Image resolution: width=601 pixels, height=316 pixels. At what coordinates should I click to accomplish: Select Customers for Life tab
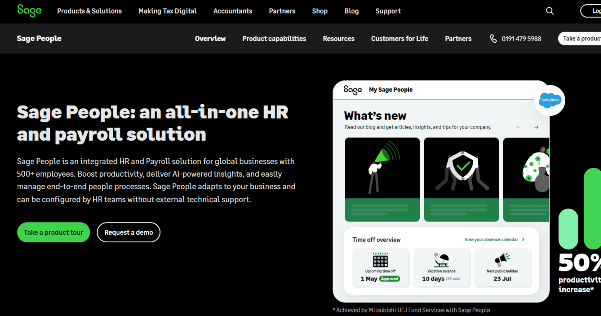click(400, 39)
